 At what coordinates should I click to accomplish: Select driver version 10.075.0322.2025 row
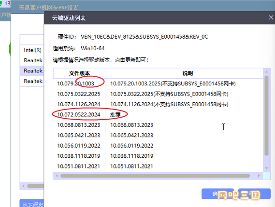pyautogui.click(x=158, y=94)
